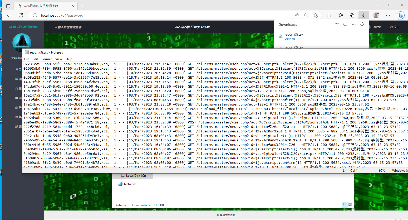
Task: Click the address bar URL localhost:55704/password
Action: pos(62,15)
